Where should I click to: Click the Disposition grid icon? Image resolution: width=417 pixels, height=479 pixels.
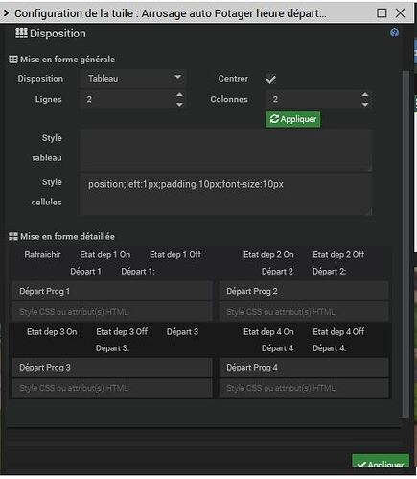(x=21, y=33)
